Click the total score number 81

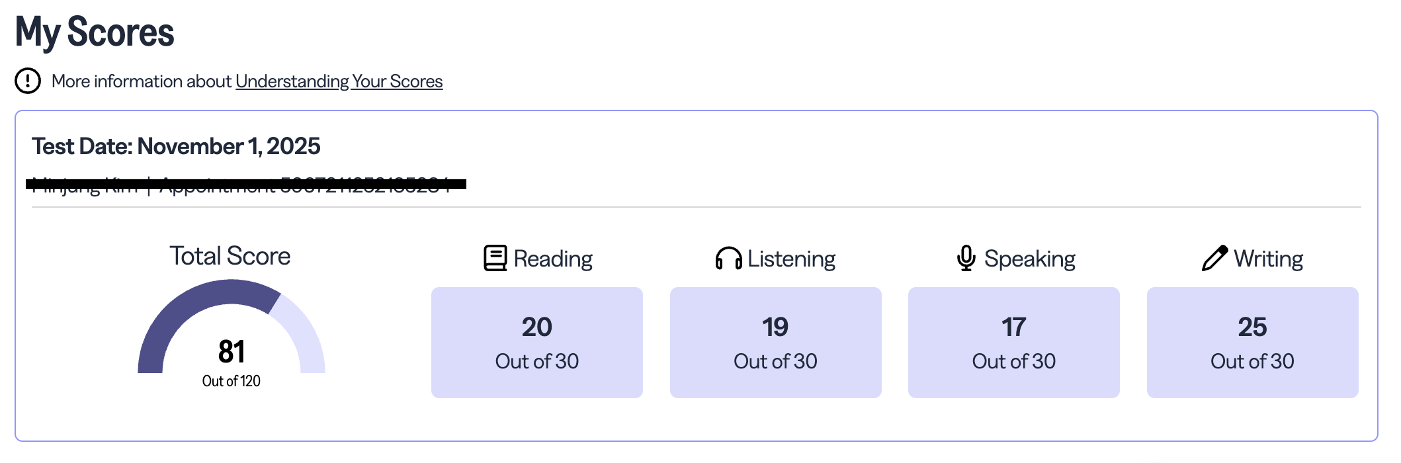click(232, 351)
